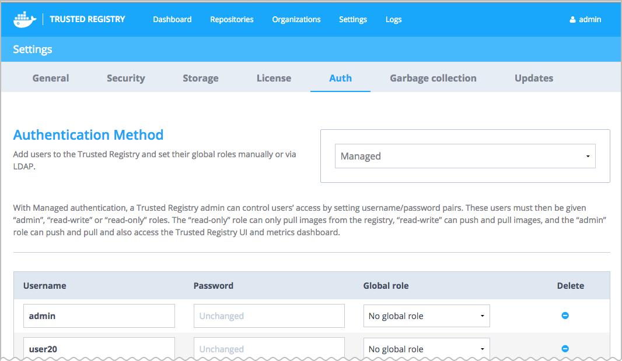The image size is (622, 361).
Task: Open the Garbage collection tab
Action: (433, 78)
